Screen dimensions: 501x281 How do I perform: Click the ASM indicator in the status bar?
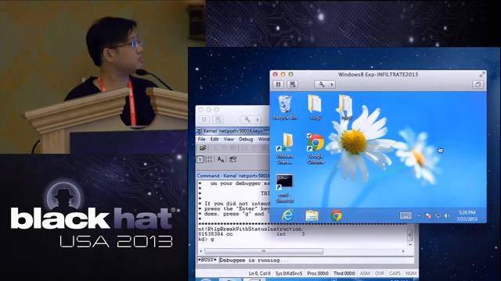click(x=365, y=273)
